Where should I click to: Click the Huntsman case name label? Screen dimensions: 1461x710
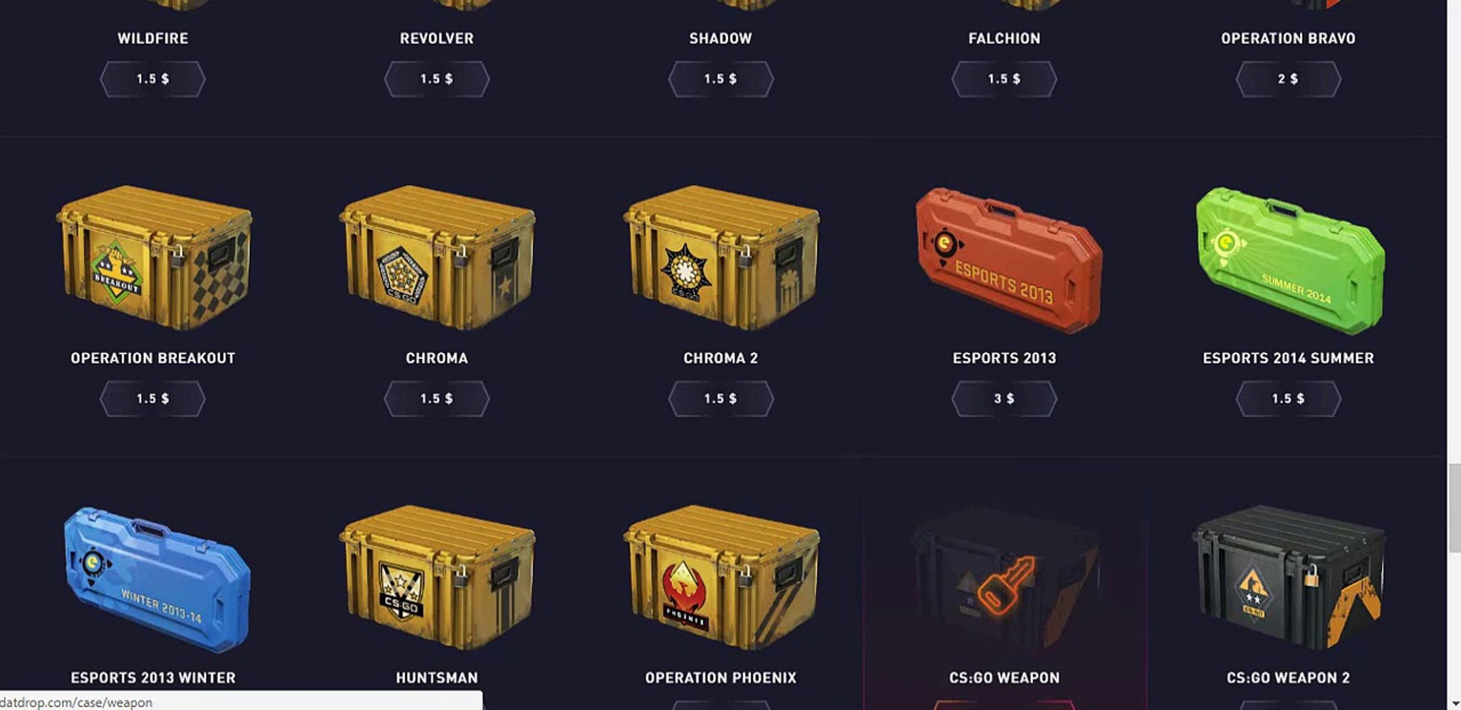coord(437,678)
